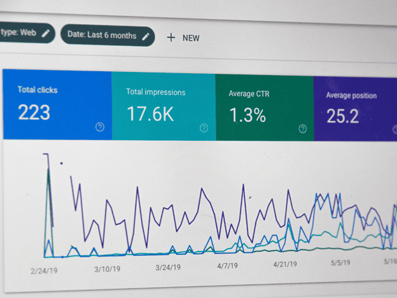Click the plus icon beside NEW
The width and height of the screenshot is (397, 298).
tap(171, 38)
